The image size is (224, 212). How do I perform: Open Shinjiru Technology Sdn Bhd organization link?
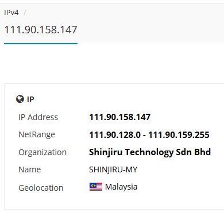coord(150,152)
